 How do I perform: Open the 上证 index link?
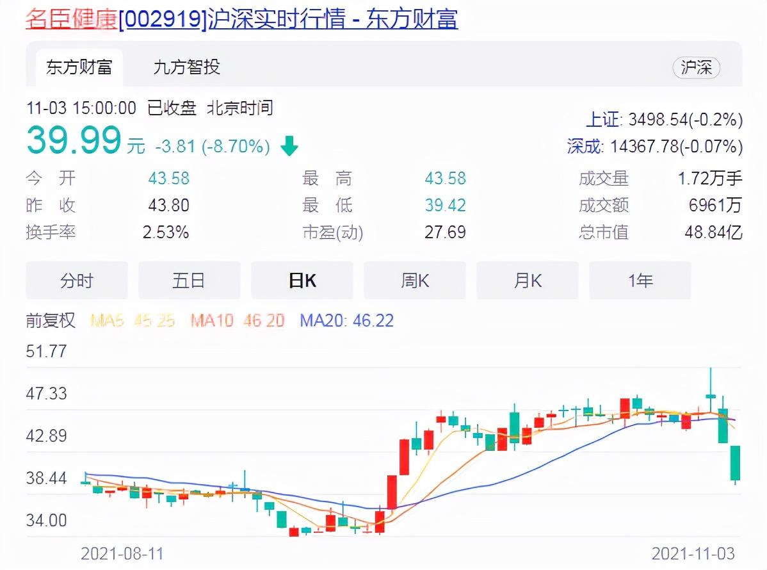click(x=602, y=120)
